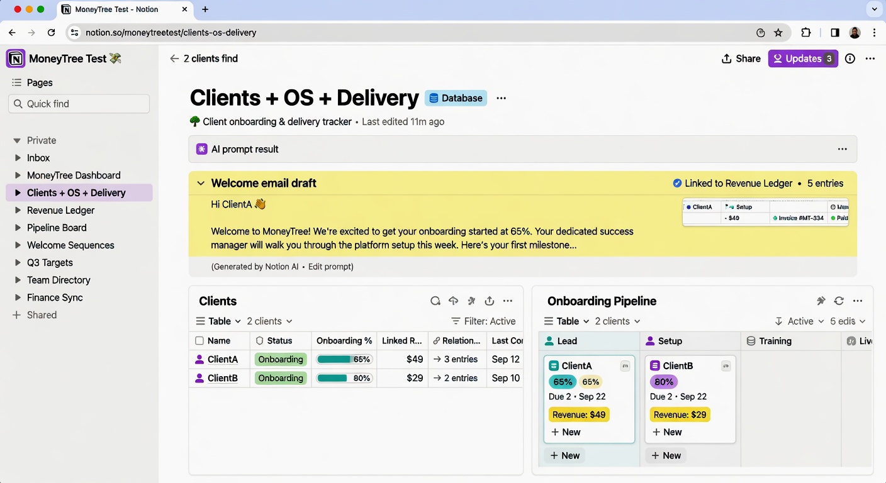Image resolution: width=886 pixels, height=483 pixels.
Task: Open Table view dropdown in Onboarding Pipeline
Action: 566,321
